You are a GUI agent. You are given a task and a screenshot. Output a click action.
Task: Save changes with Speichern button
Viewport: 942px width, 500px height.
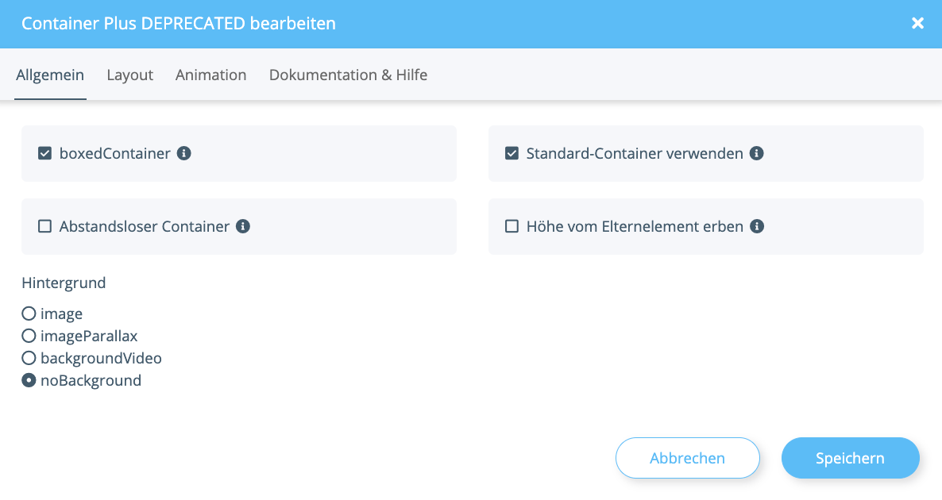coord(850,458)
